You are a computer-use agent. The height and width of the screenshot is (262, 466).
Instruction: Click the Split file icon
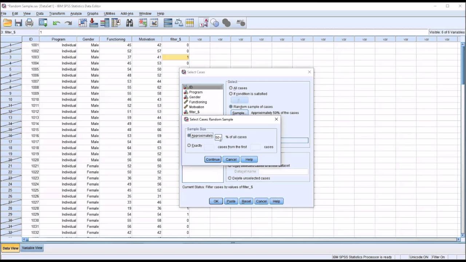pyautogui.click(x=168, y=23)
